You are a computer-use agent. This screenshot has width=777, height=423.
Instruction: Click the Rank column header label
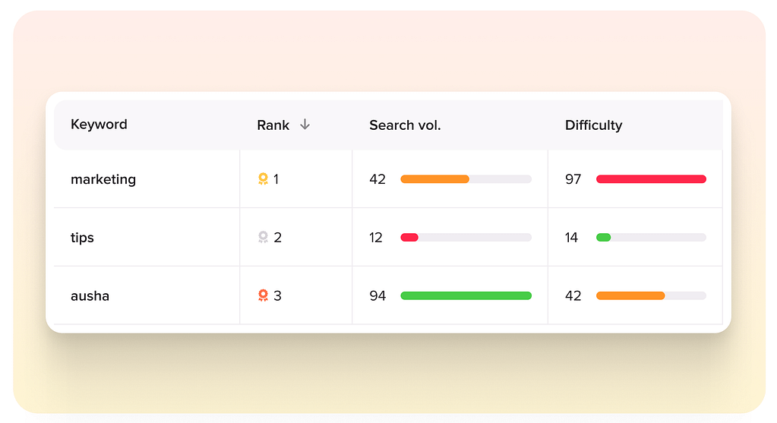(x=273, y=125)
